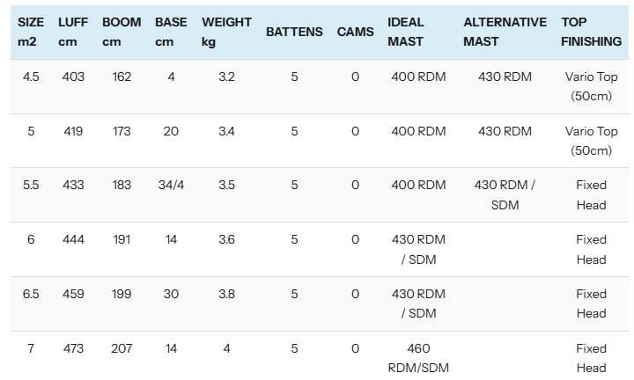Select the 3.6 weight value cell
634x380 pixels.
click(x=226, y=239)
